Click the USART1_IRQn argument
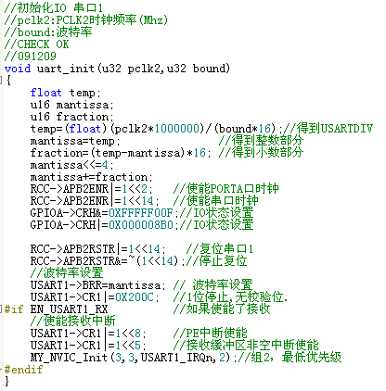 [178, 357]
